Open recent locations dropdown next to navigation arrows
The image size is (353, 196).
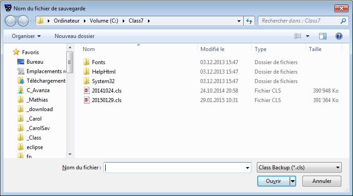coord(32,21)
